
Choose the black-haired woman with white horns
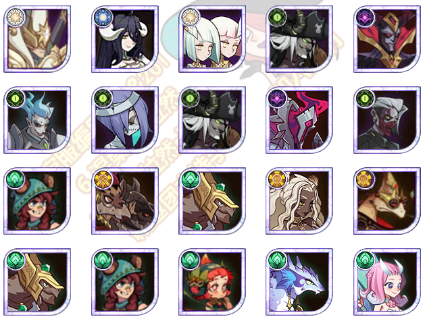coord(125,39)
